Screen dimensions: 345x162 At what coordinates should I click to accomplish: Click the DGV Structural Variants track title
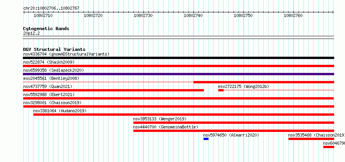[x=54, y=49]
